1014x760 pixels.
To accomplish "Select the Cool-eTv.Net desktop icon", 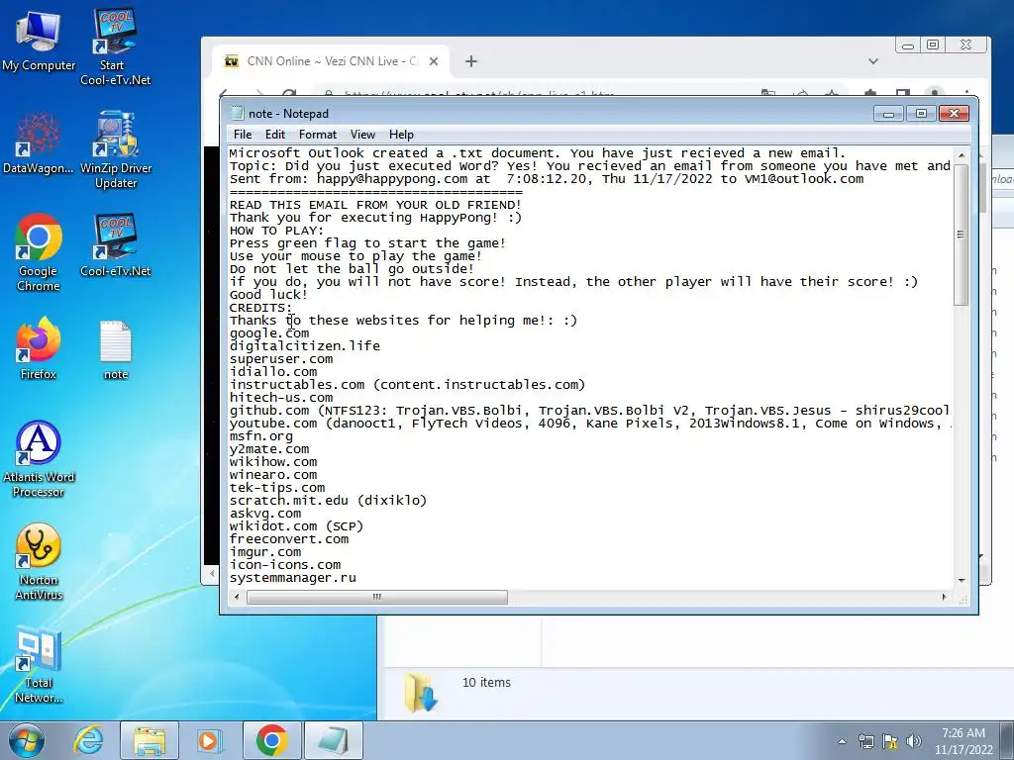I will 115,245.
